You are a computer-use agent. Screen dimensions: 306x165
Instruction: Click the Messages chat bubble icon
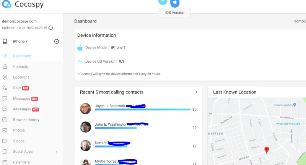click(5, 99)
